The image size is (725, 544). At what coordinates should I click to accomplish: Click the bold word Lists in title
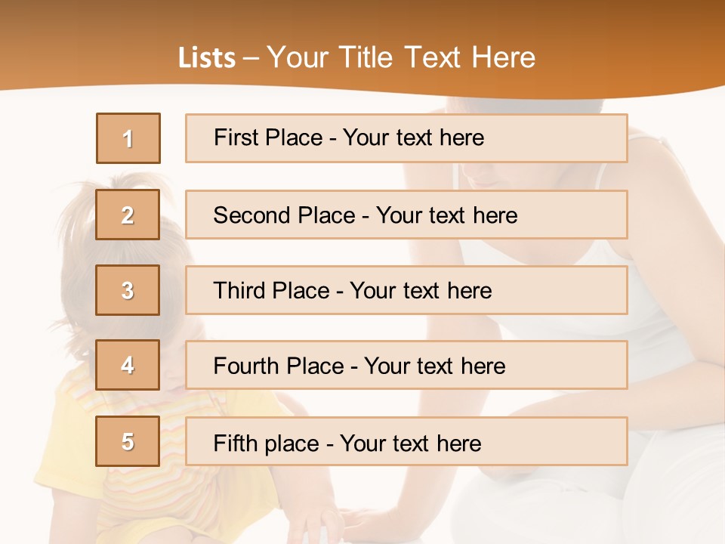coord(207,57)
